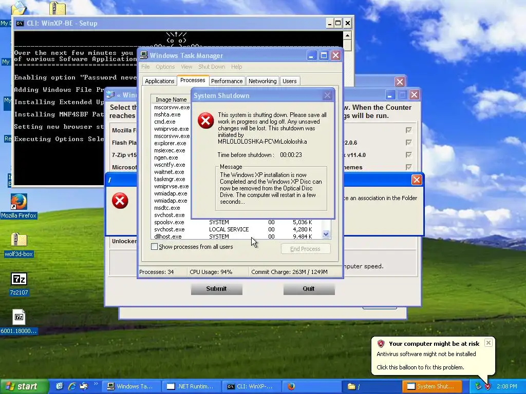The image size is (526, 394).
Task: Open the Mozilla Firefox desktop shortcut
Action: [x=19, y=206]
